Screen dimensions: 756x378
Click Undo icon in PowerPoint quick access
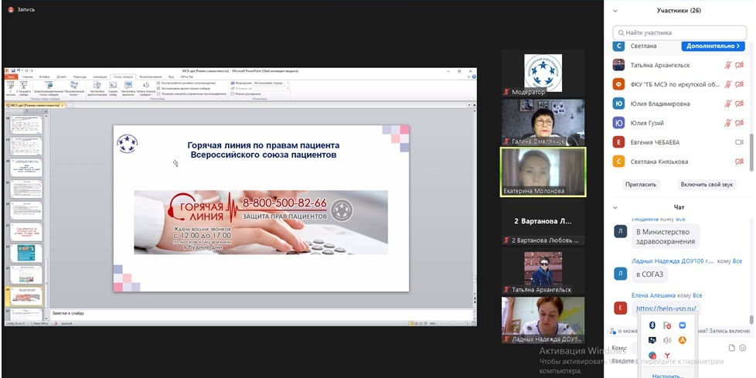pyautogui.click(x=19, y=71)
